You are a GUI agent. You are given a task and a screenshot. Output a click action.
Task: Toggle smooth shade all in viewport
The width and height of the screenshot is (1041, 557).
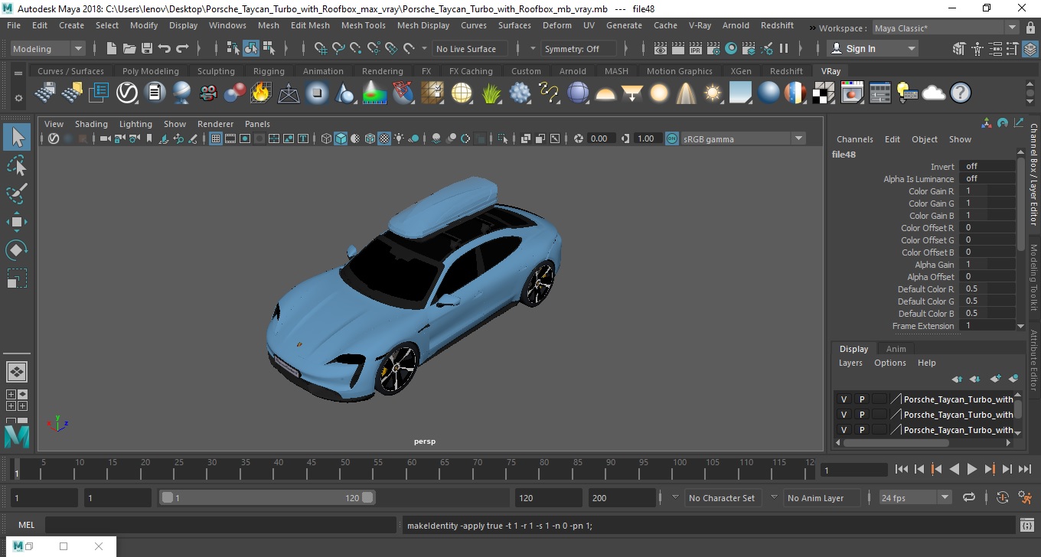[341, 138]
